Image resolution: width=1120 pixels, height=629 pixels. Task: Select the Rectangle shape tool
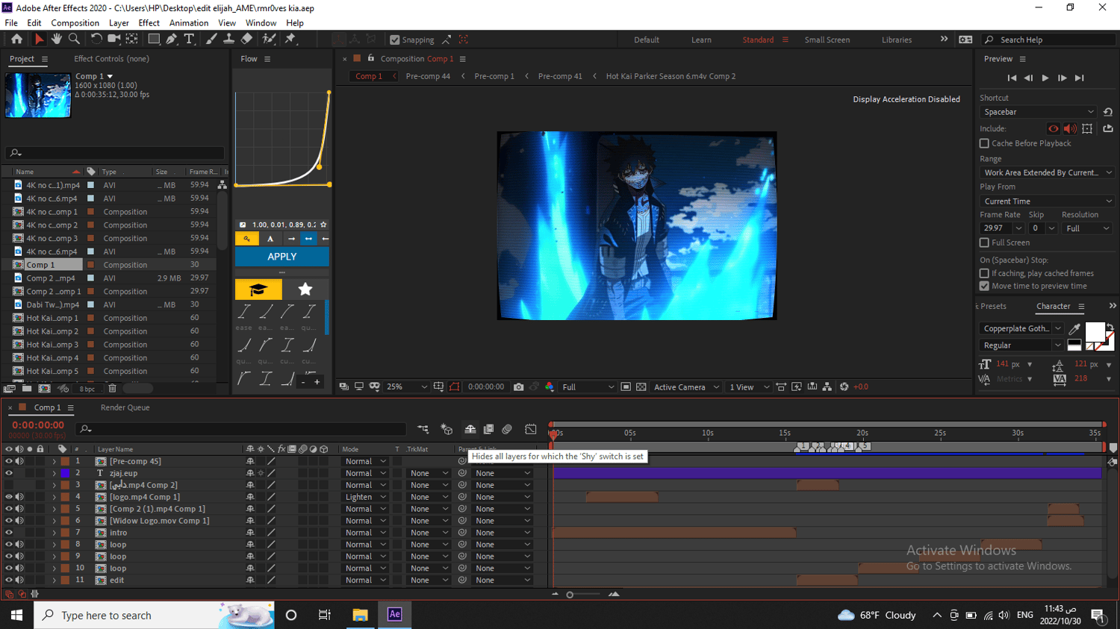(x=154, y=39)
